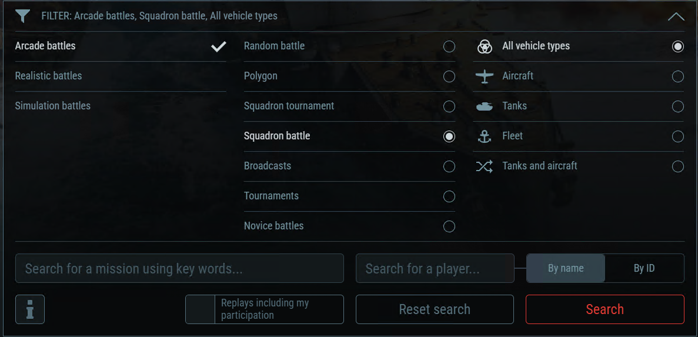
Task: Click the Tanks and aircraft shuffle icon
Action: [485, 166]
